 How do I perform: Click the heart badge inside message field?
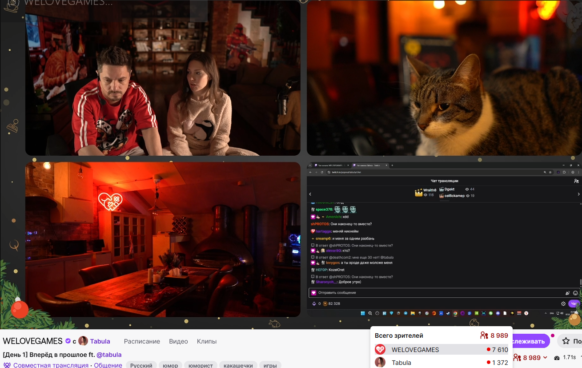[x=313, y=293]
